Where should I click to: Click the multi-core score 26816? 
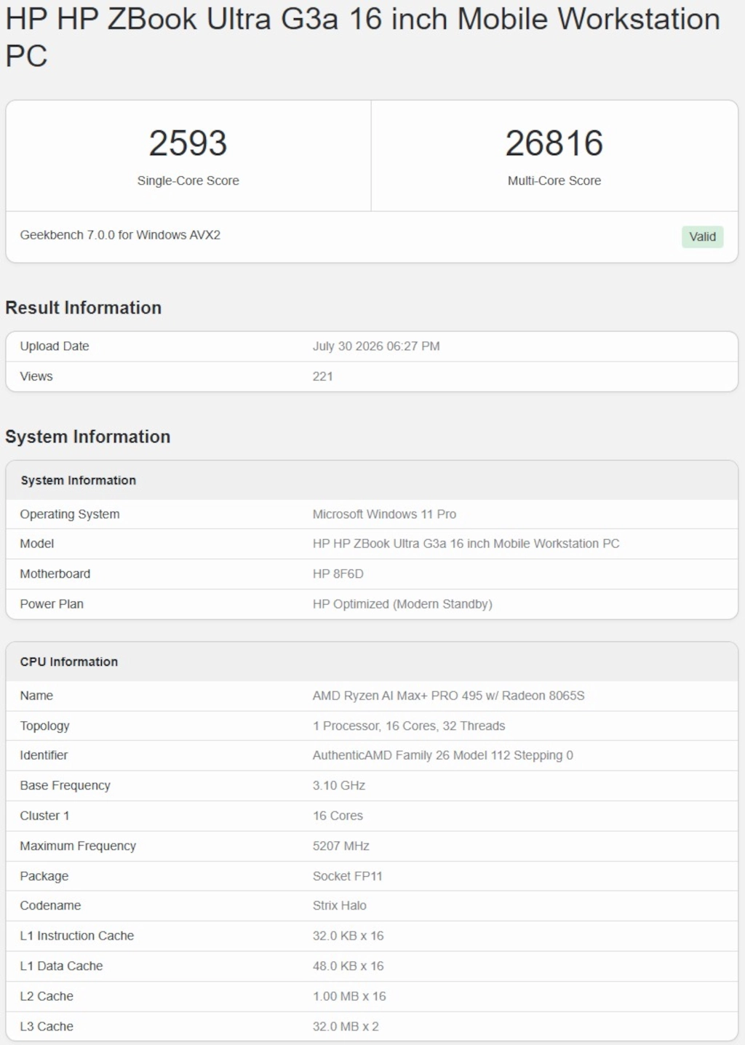[x=554, y=143]
